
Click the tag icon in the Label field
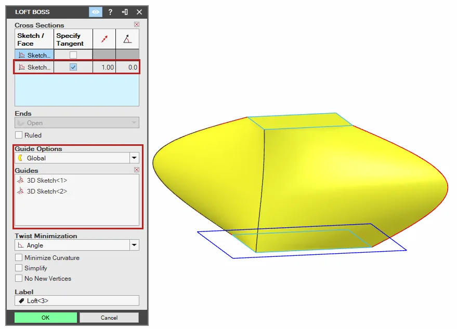(x=21, y=301)
